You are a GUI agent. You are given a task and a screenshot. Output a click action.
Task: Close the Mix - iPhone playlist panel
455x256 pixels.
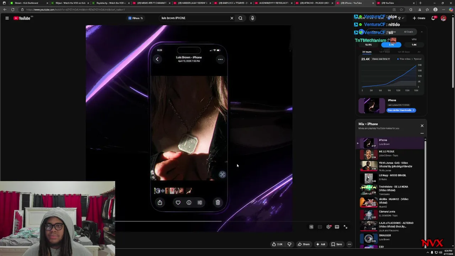(x=422, y=126)
